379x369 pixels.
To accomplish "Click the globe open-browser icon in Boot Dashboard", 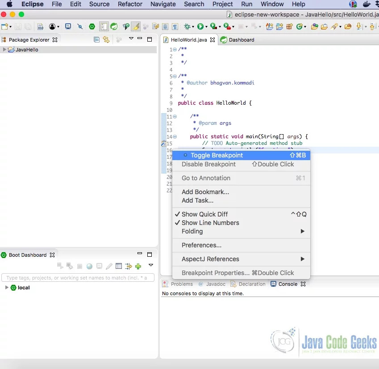I will (x=89, y=266).
